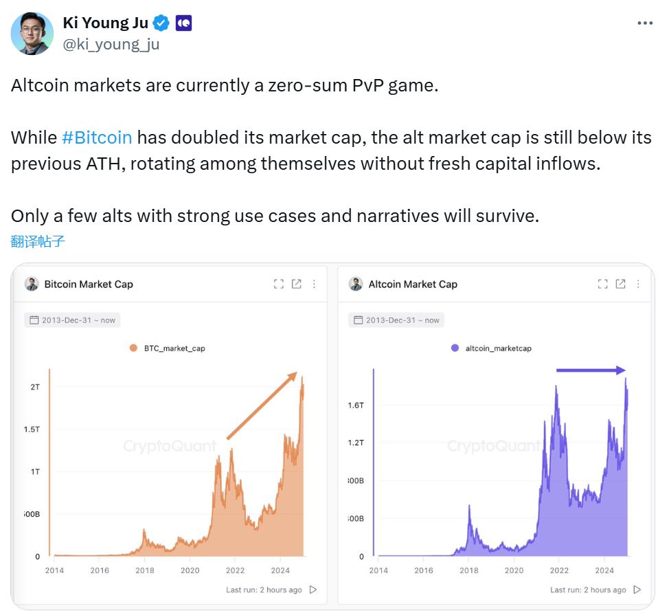Open Altcoin Market Cap chart externally

(x=620, y=284)
